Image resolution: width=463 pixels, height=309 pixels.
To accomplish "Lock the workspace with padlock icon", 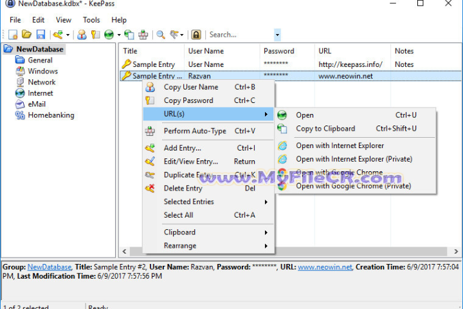I will [x=195, y=35].
